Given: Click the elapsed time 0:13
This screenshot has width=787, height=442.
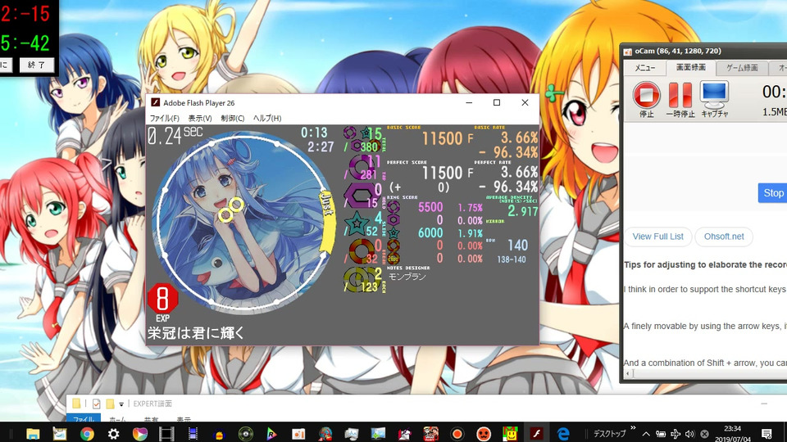Looking at the screenshot, I should pyautogui.click(x=314, y=133).
